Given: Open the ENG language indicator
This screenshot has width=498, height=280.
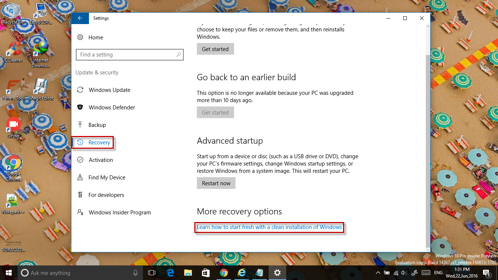Looking at the screenshot, I should coord(438,273).
